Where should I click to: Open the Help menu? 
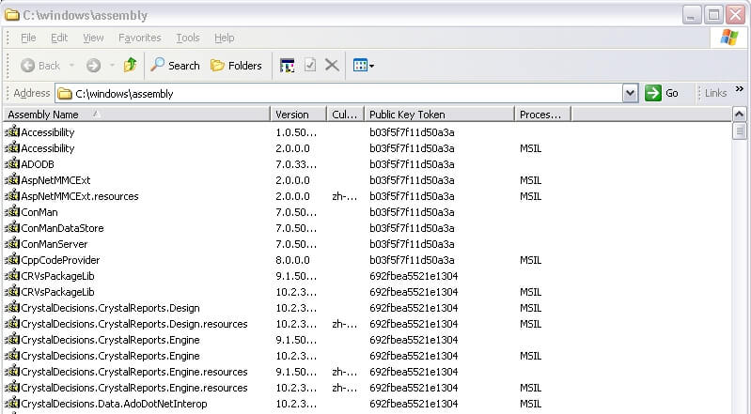click(x=224, y=38)
